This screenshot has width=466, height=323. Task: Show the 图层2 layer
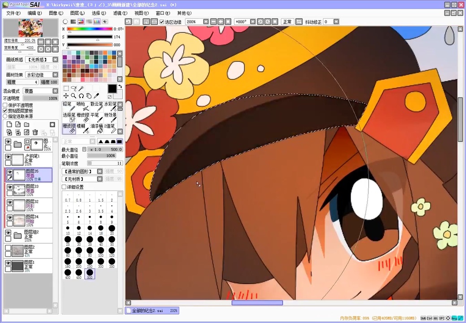pyautogui.click(x=8, y=248)
